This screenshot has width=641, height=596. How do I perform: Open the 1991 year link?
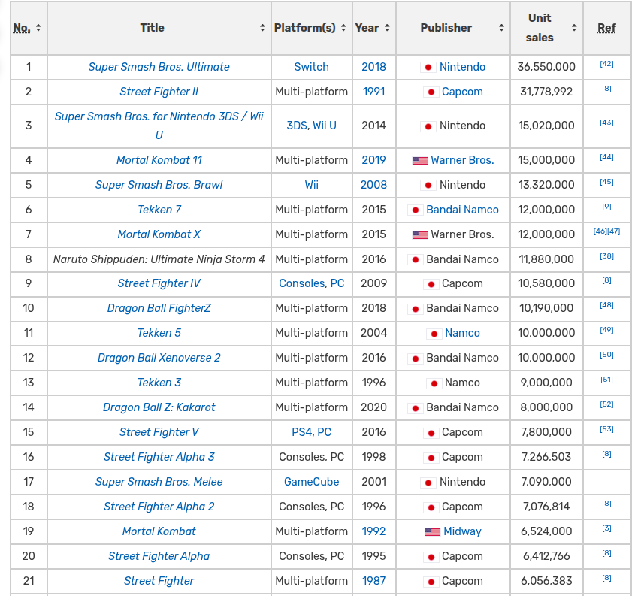[x=373, y=92]
